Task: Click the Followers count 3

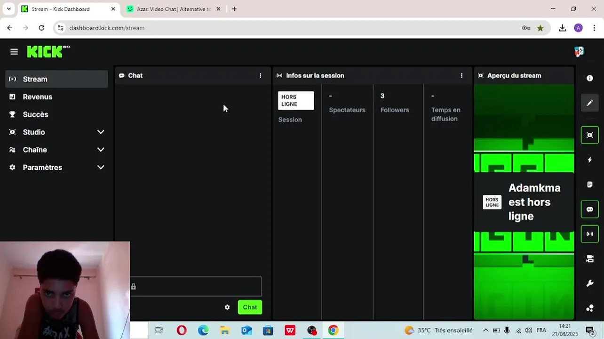Action: (382, 96)
